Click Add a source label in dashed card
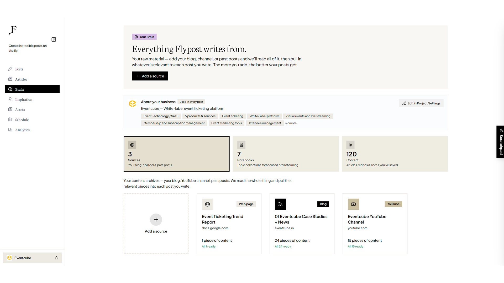Image resolution: width=504 pixels, height=283 pixels. pyautogui.click(x=156, y=231)
